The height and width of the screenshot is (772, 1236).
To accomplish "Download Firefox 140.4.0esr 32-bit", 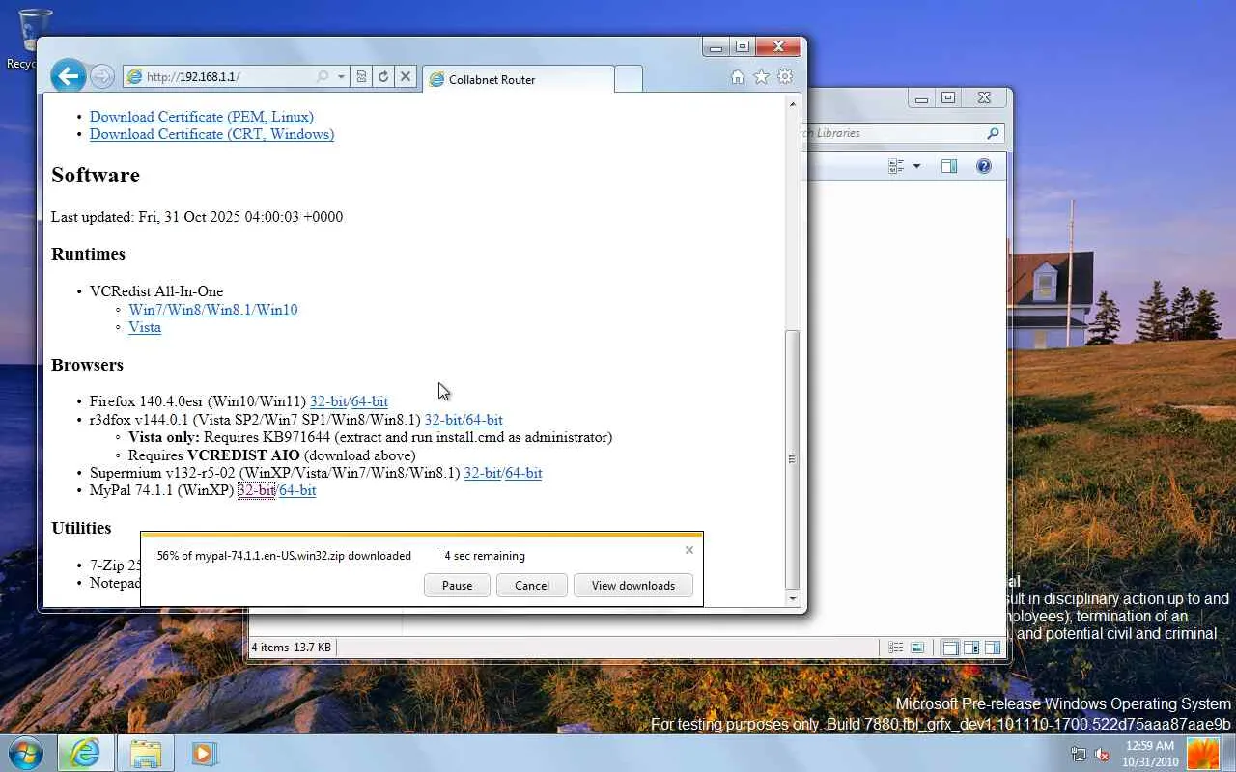I will [328, 401].
